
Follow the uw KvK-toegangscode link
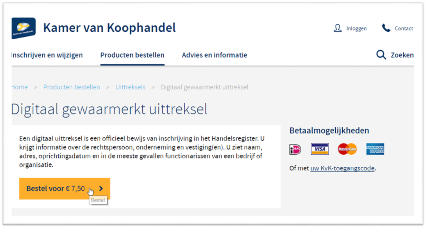point(342,168)
